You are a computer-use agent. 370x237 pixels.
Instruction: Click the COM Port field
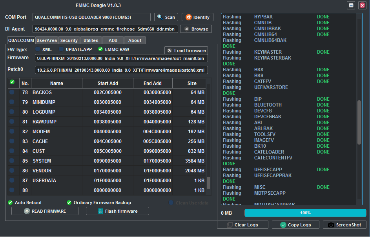(91, 17)
